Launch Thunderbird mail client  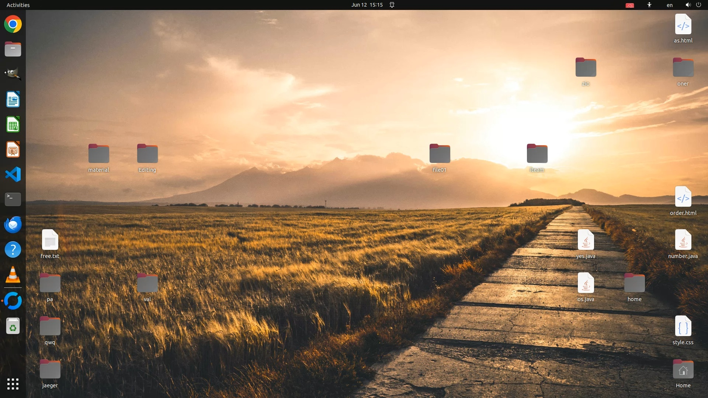point(13,224)
